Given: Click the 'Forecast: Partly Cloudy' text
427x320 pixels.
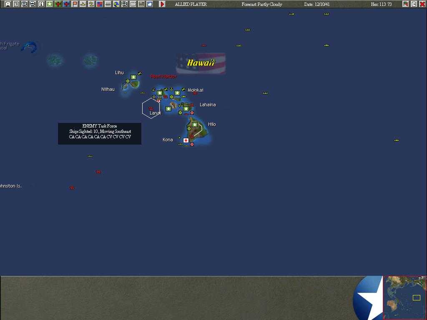Looking at the screenshot, I should coord(262,4).
